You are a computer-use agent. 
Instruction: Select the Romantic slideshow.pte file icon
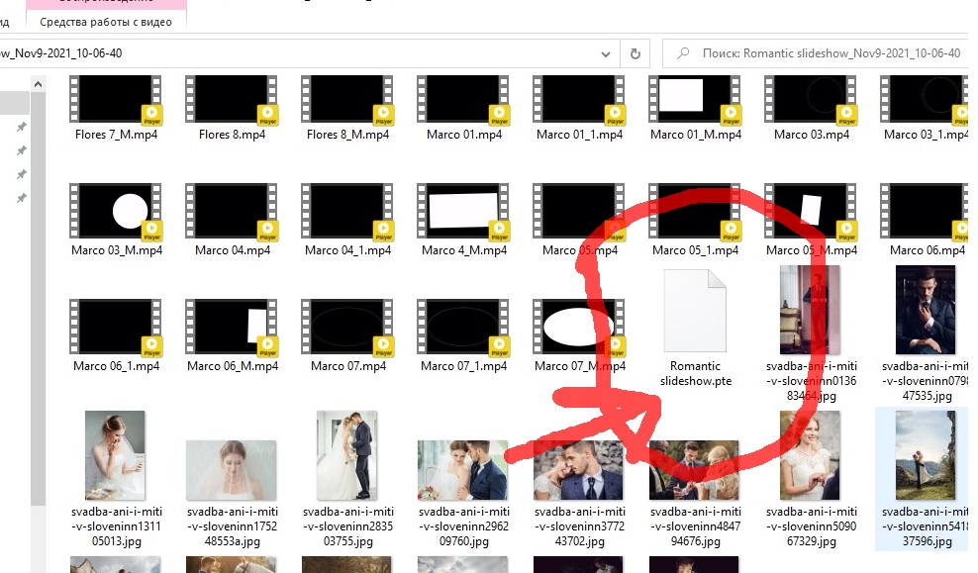tap(695, 311)
